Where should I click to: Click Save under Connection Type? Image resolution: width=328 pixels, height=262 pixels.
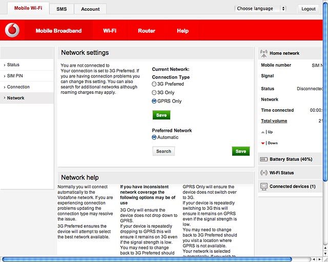pyautogui.click(x=161, y=115)
